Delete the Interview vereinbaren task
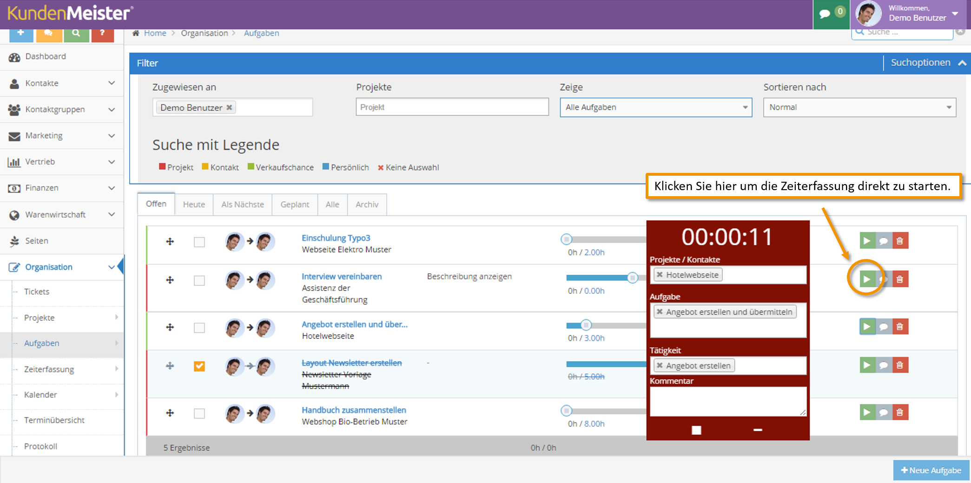Screen dimensions: 971x483 (x=900, y=279)
